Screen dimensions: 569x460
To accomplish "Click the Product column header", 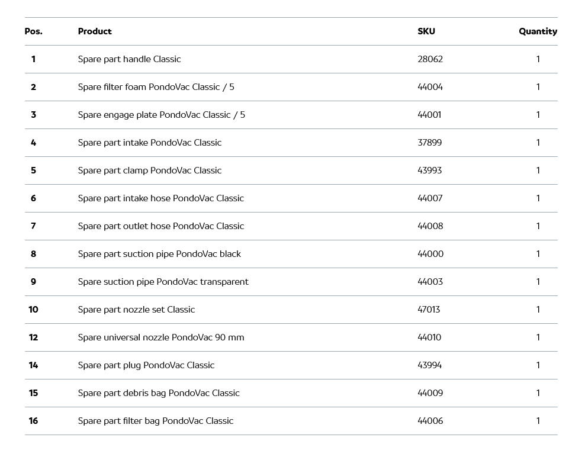I will pos(95,31).
